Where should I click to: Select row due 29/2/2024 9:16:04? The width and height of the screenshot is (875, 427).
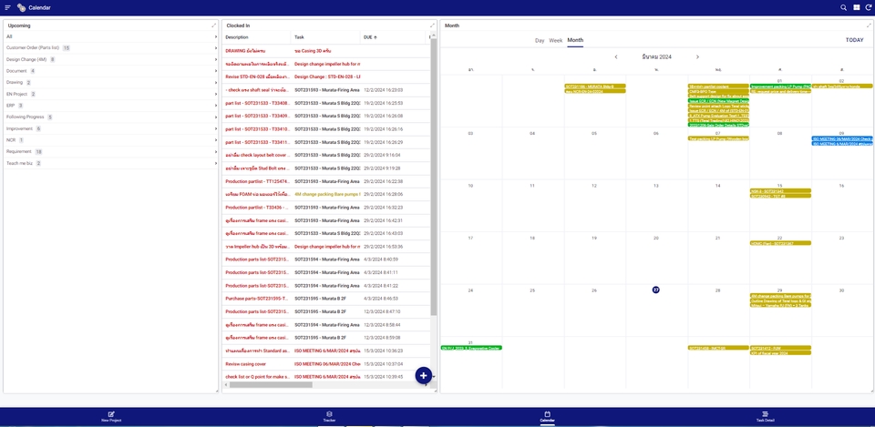[326, 155]
